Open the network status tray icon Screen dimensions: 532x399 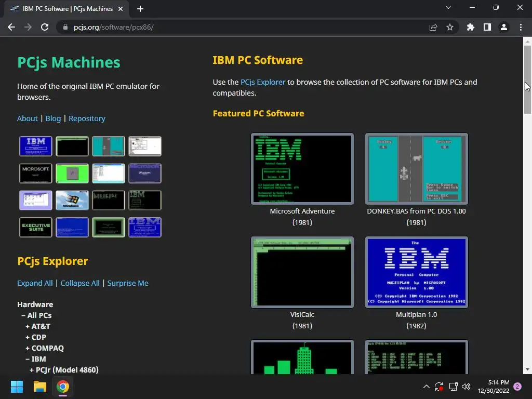(x=453, y=387)
